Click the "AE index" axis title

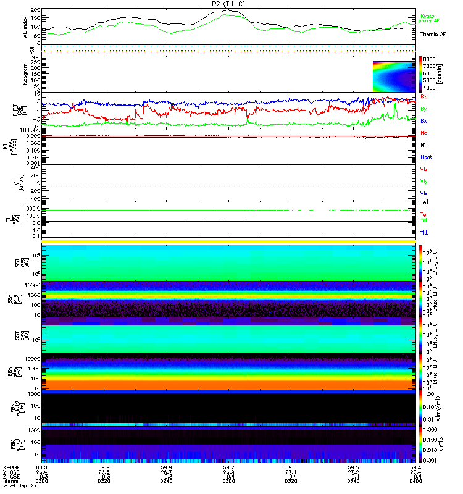pos(25,27)
